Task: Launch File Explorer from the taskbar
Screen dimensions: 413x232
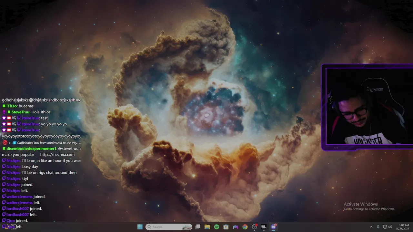Action: click(x=207, y=227)
